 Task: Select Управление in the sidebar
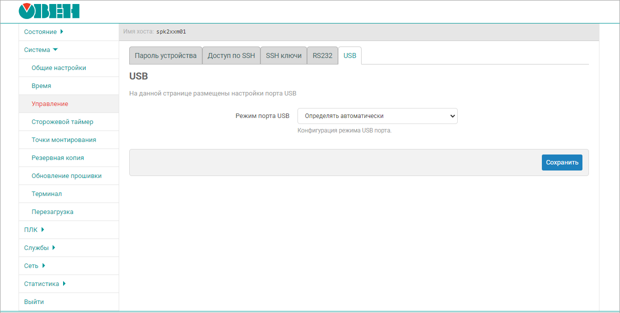[x=50, y=104]
